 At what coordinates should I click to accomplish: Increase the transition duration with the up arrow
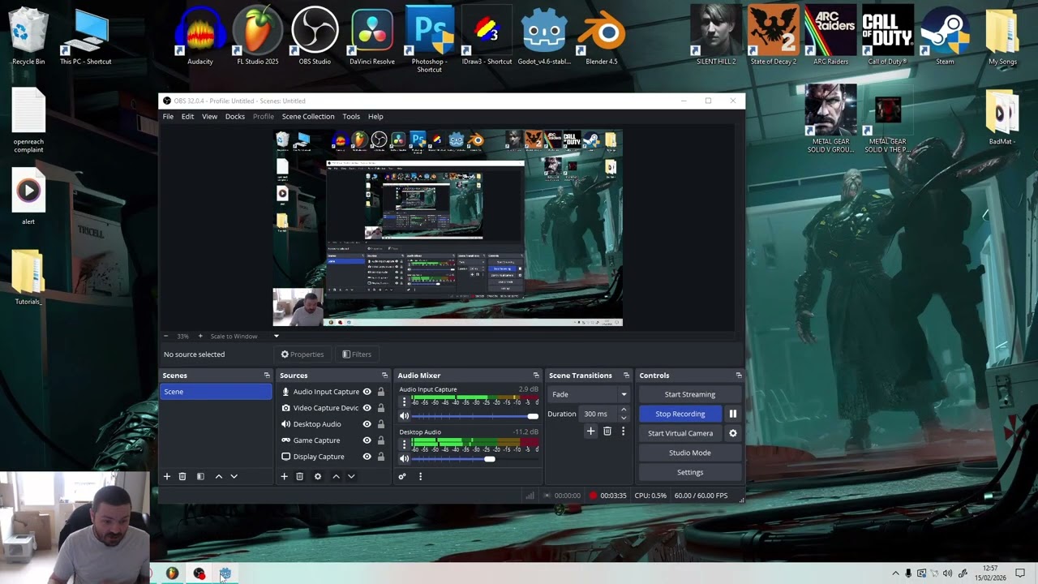tap(623, 410)
